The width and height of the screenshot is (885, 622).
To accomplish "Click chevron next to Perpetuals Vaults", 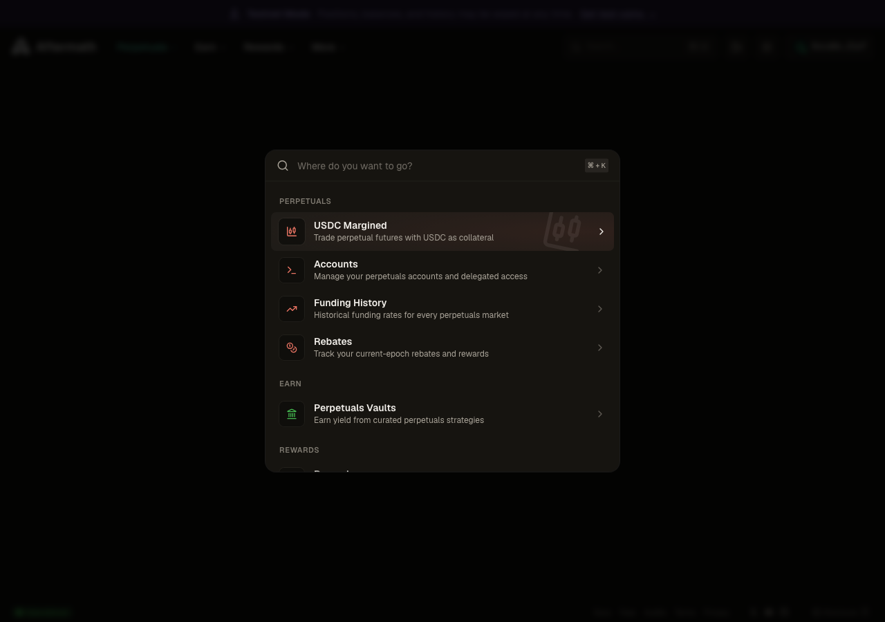I will pos(600,414).
